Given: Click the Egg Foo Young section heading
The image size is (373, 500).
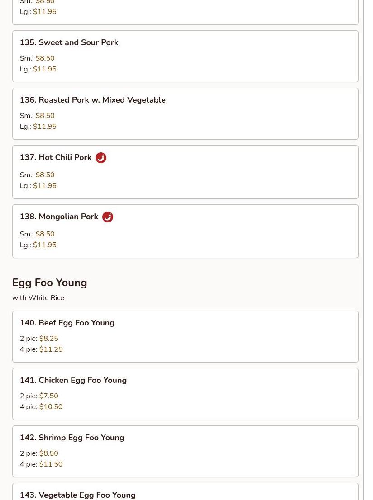Looking at the screenshot, I should pos(49,283).
